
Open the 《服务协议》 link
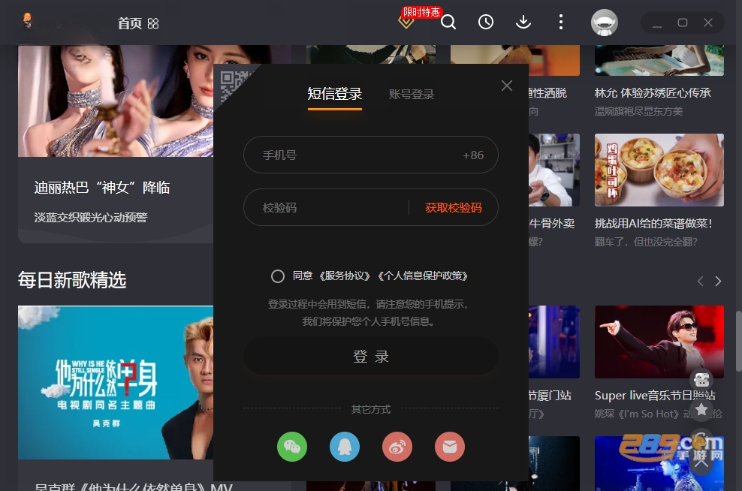pyautogui.click(x=344, y=276)
